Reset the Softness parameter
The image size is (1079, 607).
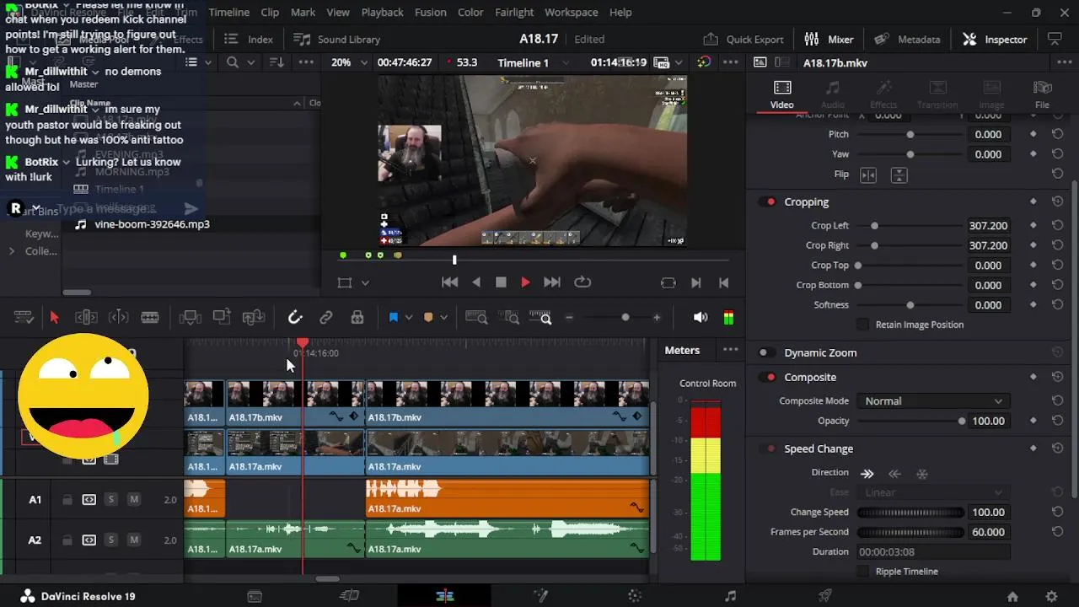point(1057,305)
